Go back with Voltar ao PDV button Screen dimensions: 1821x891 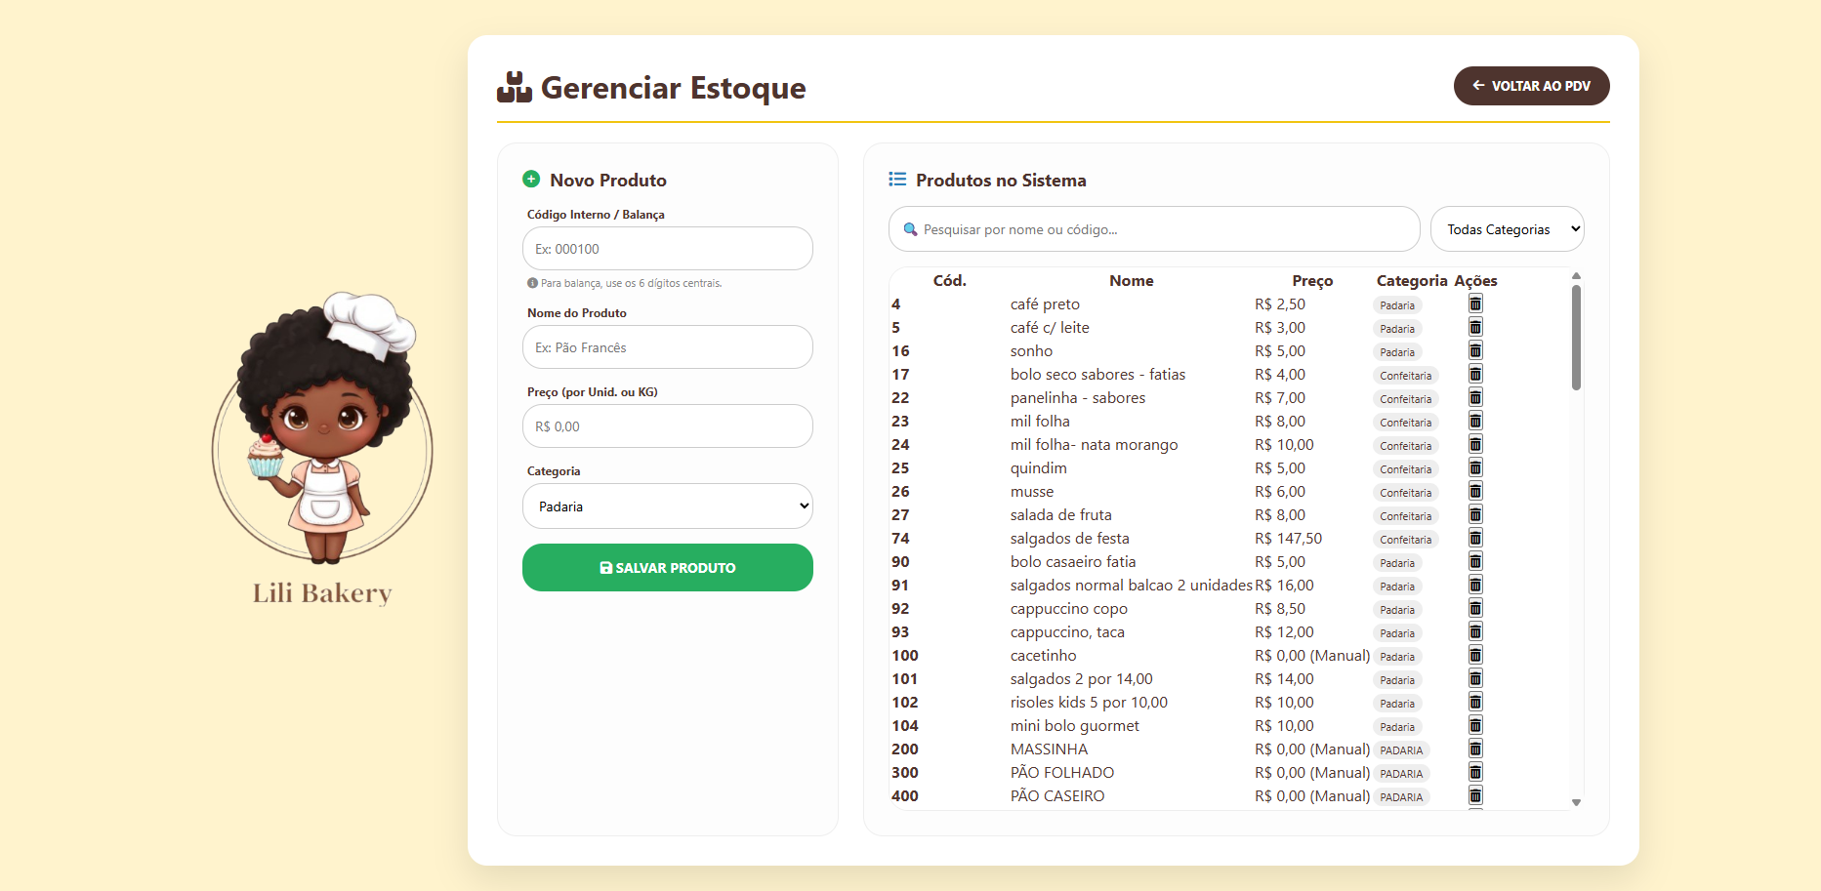[1531, 86]
